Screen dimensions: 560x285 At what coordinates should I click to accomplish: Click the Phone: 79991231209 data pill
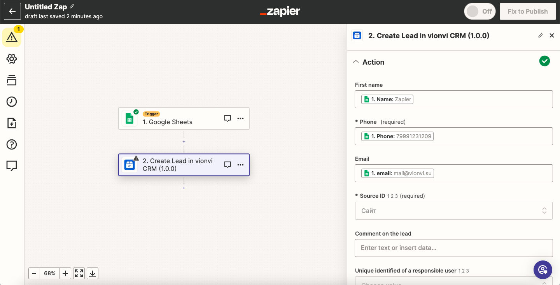(x=397, y=136)
